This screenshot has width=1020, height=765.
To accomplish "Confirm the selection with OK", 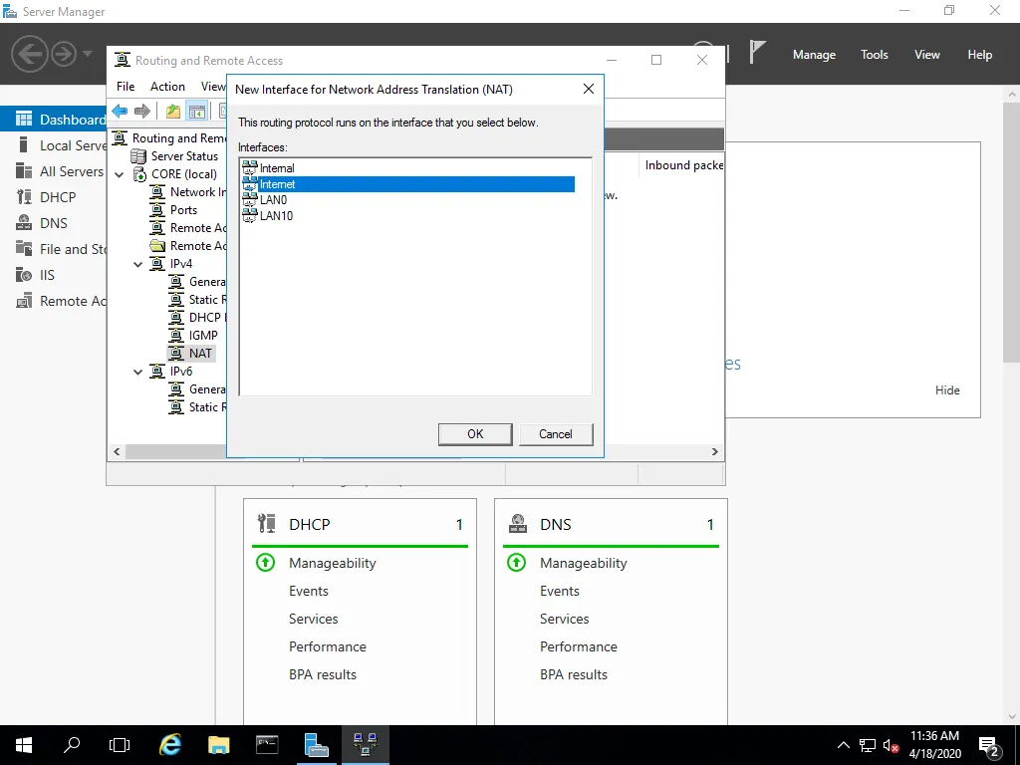I will [x=475, y=434].
